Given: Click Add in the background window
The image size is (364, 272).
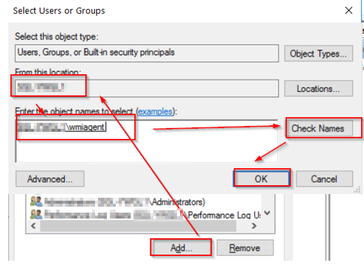Looking at the screenshot, I should 181,248.
